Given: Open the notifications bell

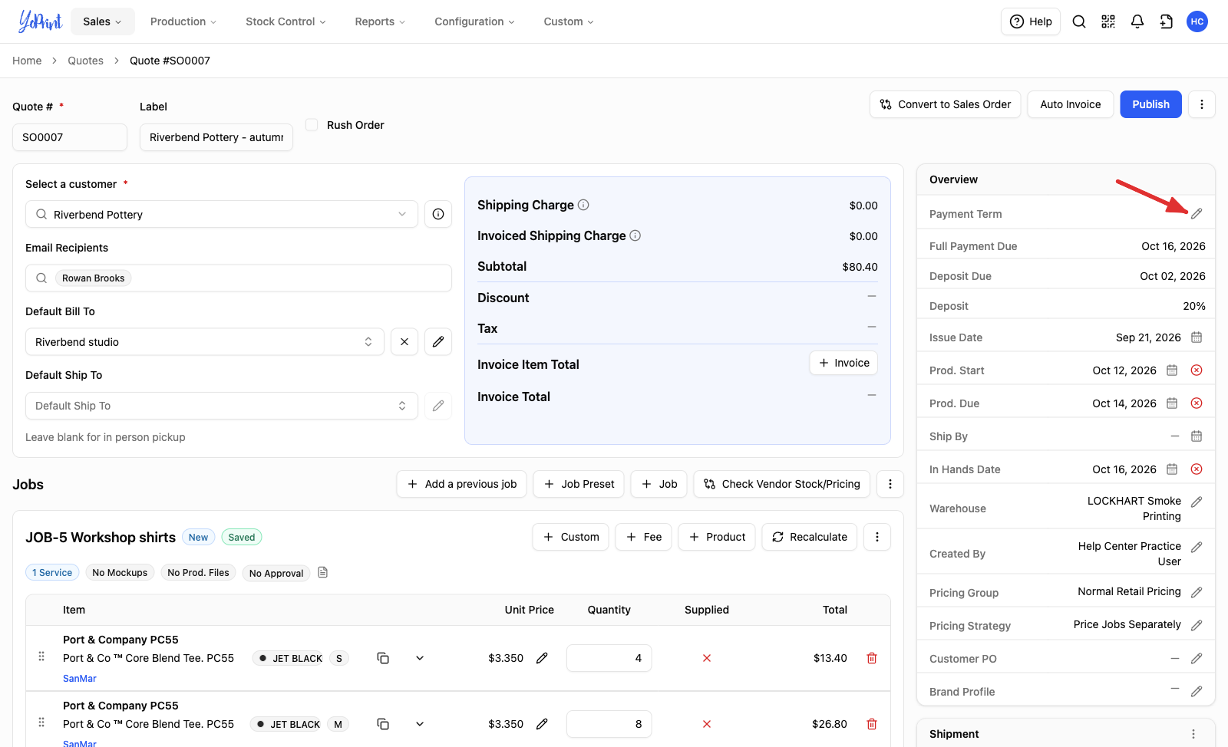Looking at the screenshot, I should coord(1137,21).
